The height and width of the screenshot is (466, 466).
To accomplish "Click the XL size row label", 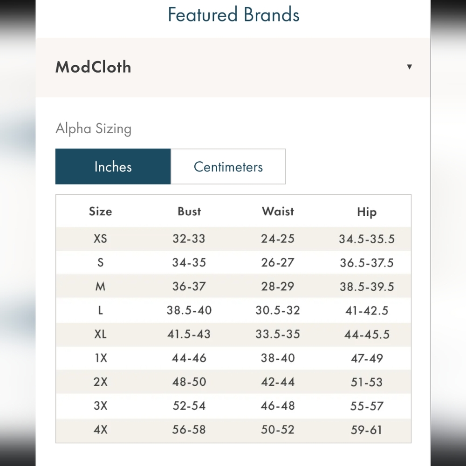I will (x=100, y=335).
